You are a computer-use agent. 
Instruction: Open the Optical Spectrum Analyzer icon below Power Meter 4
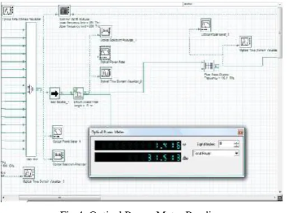point(58,155)
